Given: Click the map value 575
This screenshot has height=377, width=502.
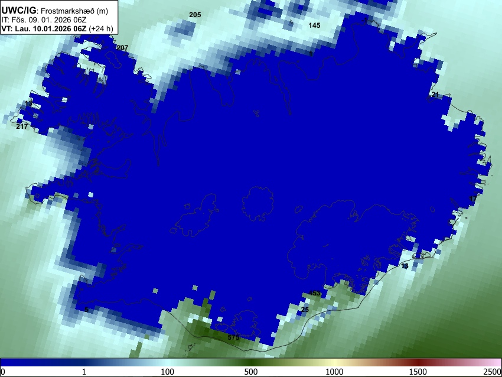Looking at the screenshot, I should (233, 337).
